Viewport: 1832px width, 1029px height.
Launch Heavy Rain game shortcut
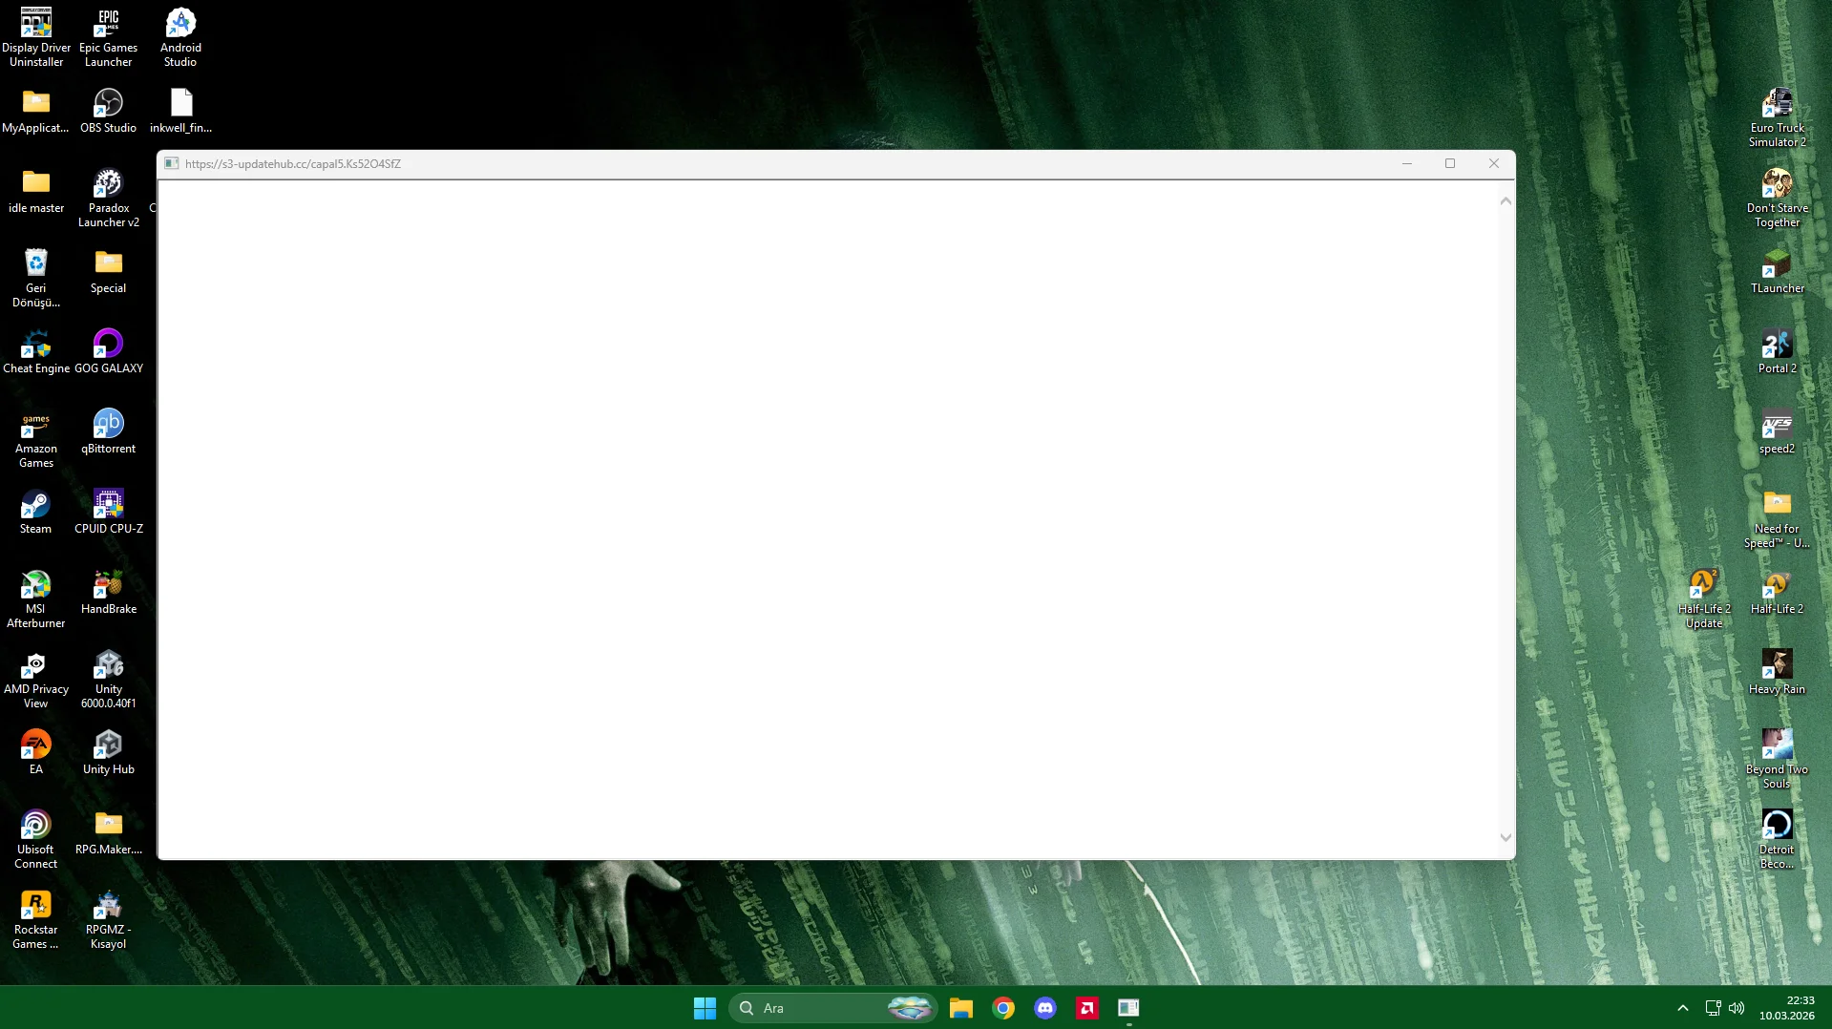(x=1777, y=672)
